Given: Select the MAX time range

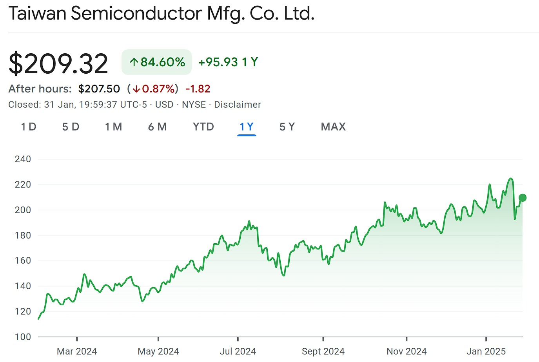Looking at the screenshot, I should [333, 127].
